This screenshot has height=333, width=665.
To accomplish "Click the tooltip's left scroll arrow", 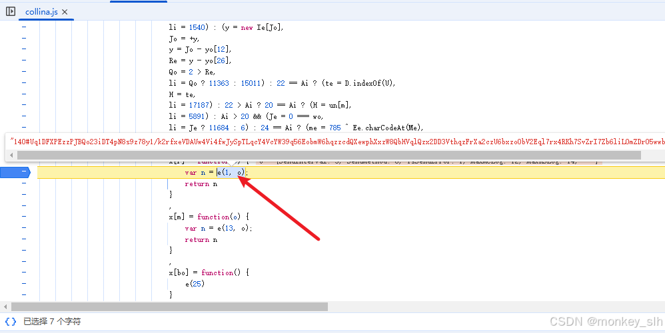I will tap(11, 156).
